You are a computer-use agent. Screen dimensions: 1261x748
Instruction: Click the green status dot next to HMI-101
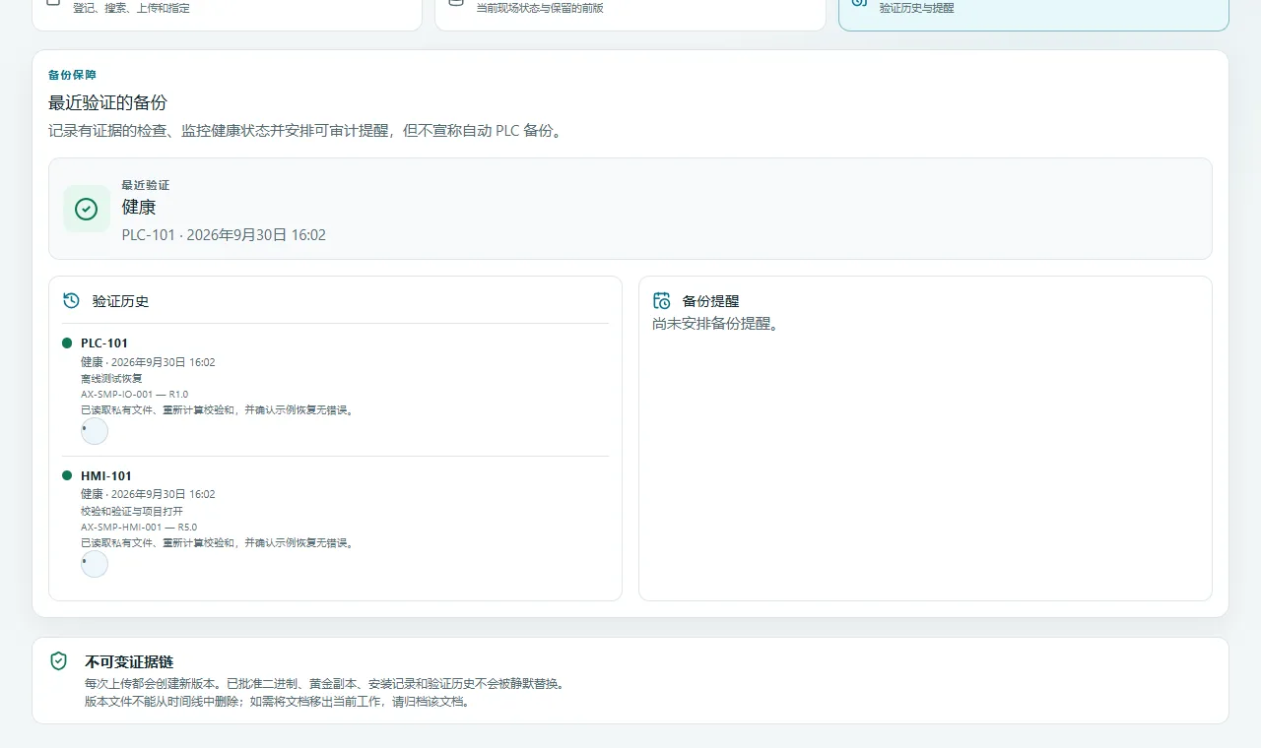click(x=67, y=475)
